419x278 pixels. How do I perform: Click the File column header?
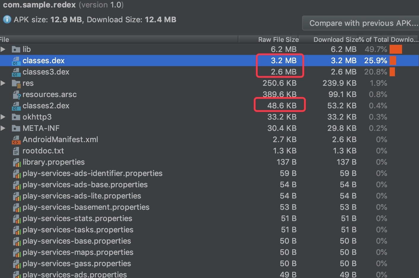click(5, 39)
